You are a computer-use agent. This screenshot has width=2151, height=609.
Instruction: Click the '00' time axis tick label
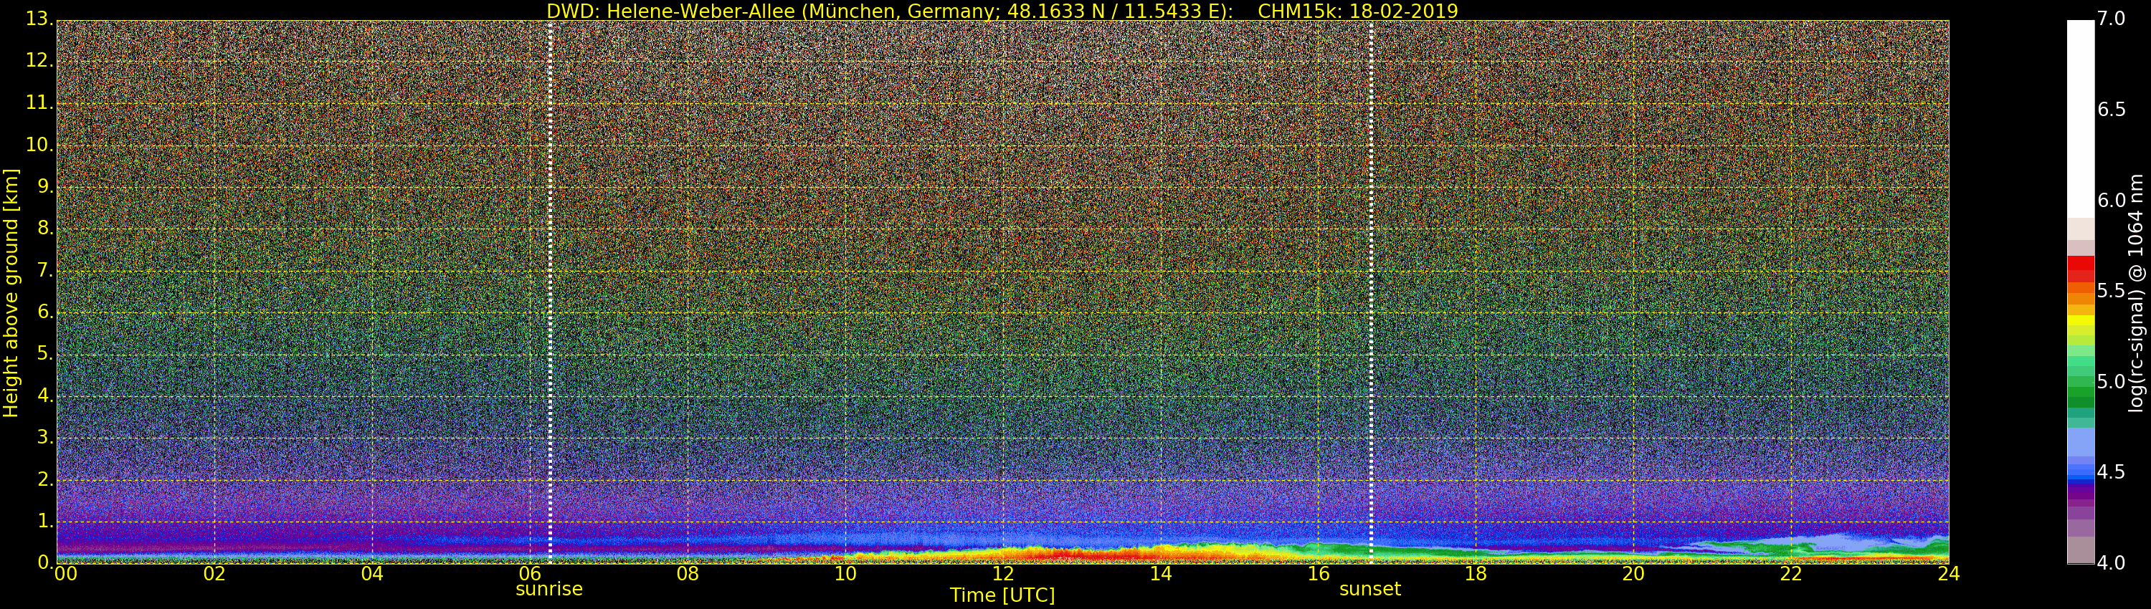point(65,573)
